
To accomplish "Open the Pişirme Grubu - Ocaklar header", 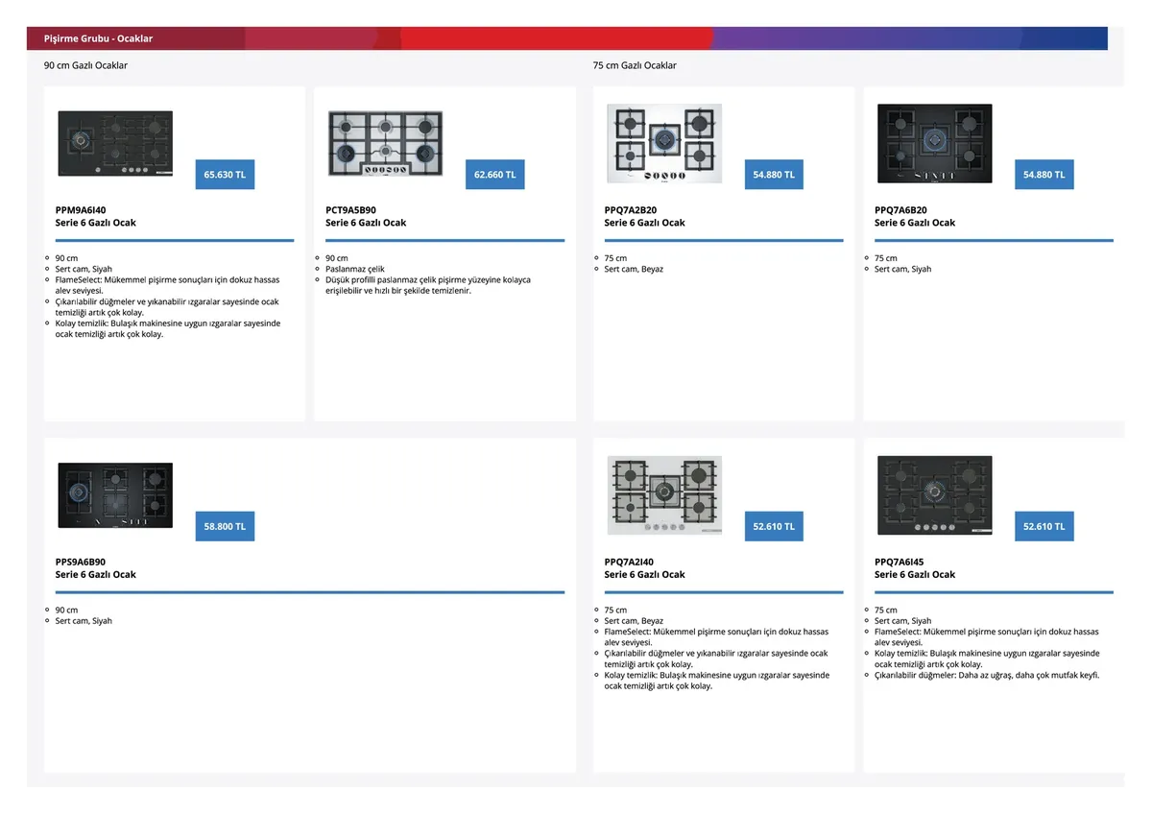I will pyautogui.click(x=98, y=38).
